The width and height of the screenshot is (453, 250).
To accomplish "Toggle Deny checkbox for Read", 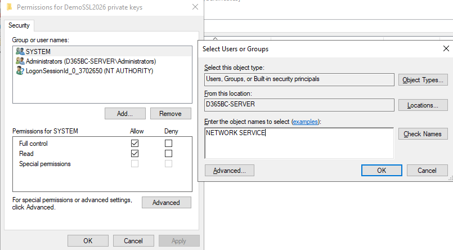I will point(168,154).
